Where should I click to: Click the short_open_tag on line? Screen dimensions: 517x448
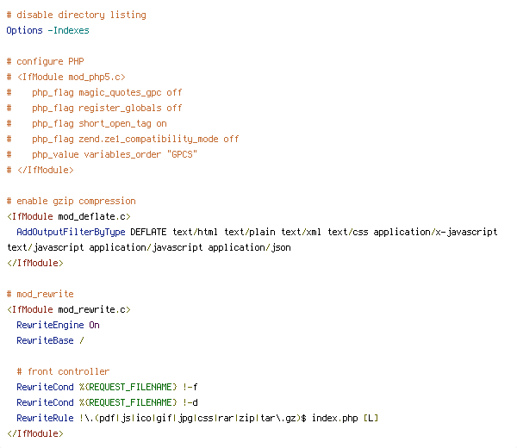pyautogui.click(x=87, y=123)
